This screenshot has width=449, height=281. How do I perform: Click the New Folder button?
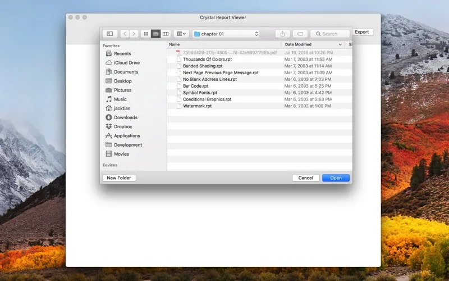click(x=119, y=178)
